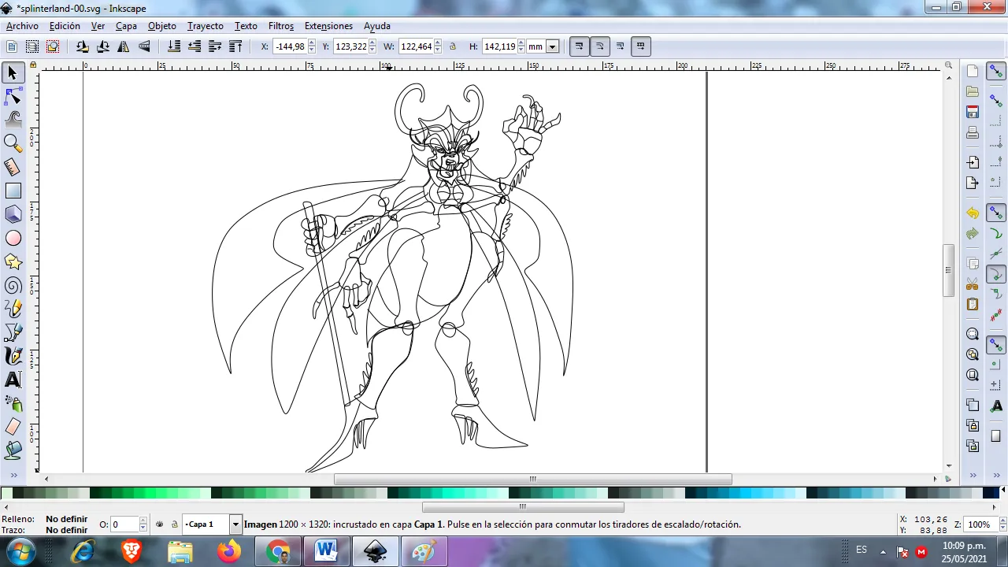
Task: Click the Import icon
Action: point(973,162)
